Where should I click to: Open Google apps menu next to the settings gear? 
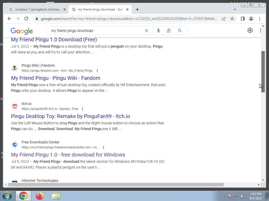[x=260, y=30]
